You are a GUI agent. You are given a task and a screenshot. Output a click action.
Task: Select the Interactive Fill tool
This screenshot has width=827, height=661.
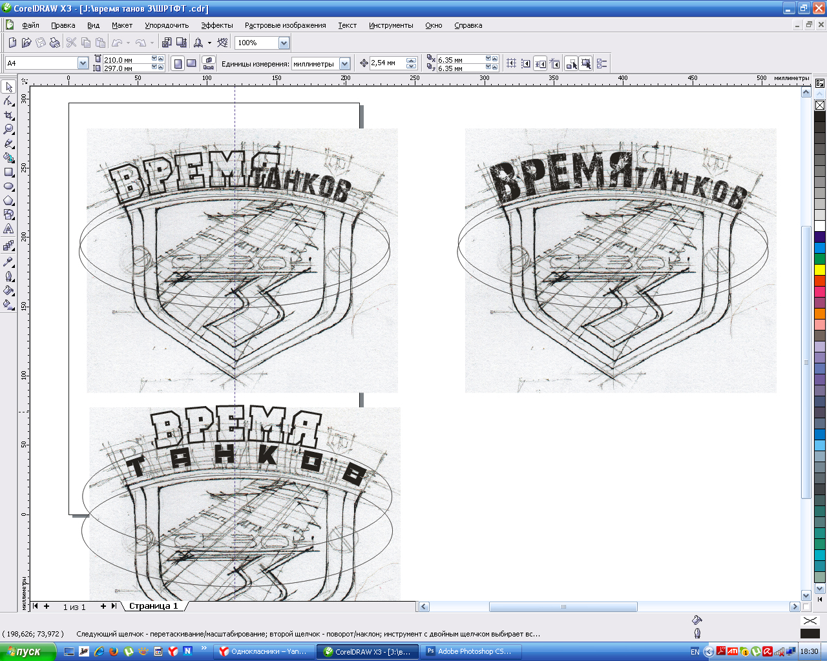(8, 305)
